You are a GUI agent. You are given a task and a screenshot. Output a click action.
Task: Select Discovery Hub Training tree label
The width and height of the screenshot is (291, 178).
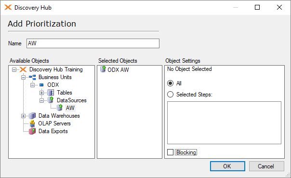56,69
